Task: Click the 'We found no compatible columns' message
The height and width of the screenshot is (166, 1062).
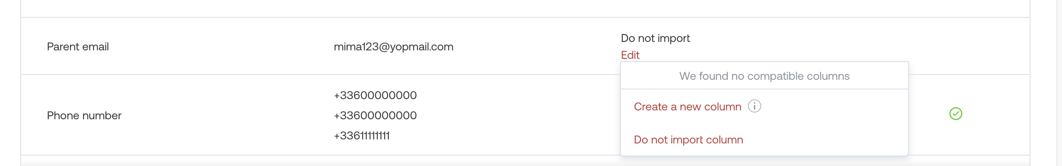Action: [x=764, y=76]
